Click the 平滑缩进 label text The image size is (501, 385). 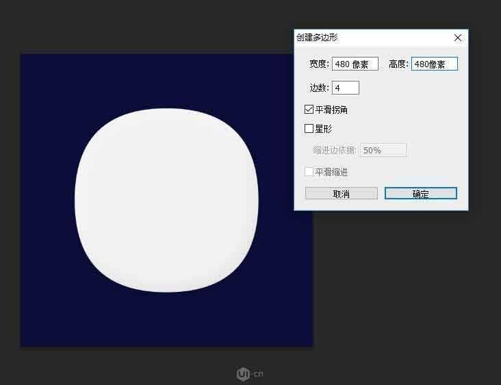331,173
